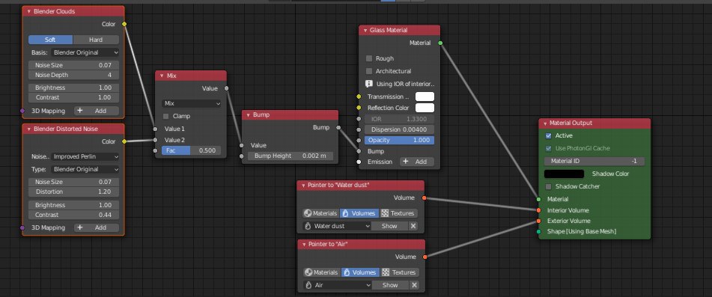Toggle the Clamp checkbox in Mix node
Screen dimensions: 712x297
coord(165,116)
